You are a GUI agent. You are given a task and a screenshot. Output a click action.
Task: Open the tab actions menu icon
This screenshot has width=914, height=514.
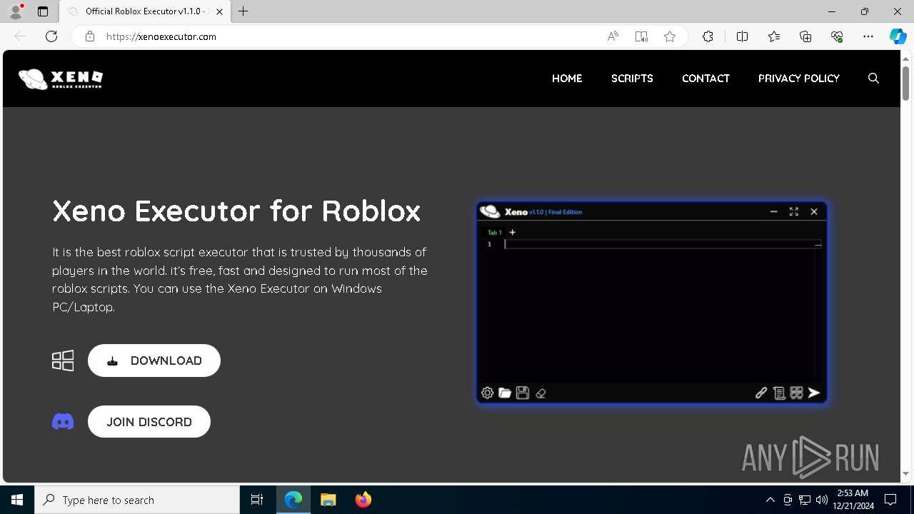43,11
